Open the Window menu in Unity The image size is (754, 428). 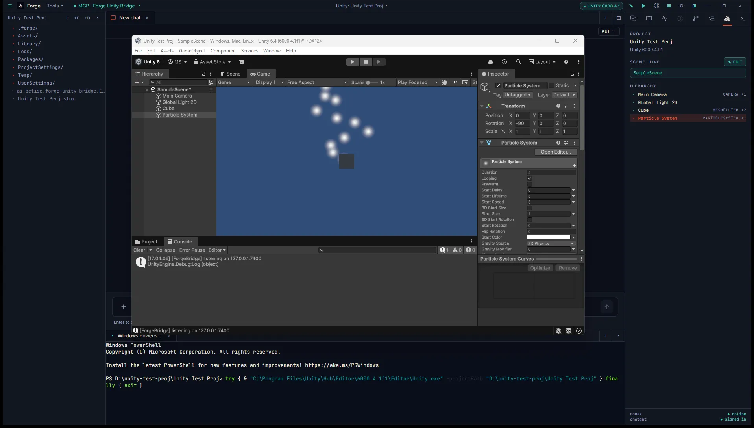[272, 51]
